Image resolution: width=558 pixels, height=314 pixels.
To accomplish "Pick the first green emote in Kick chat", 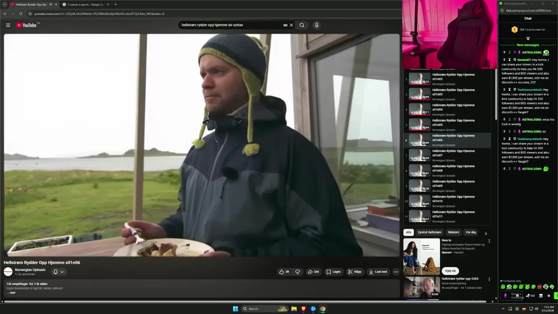I will tap(503, 287).
